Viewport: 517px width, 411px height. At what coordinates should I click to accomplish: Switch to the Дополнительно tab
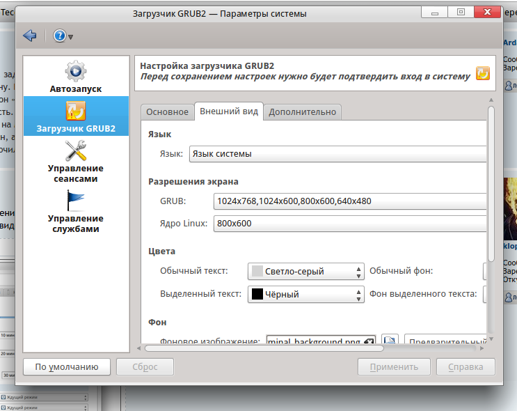pyautogui.click(x=303, y=112)
